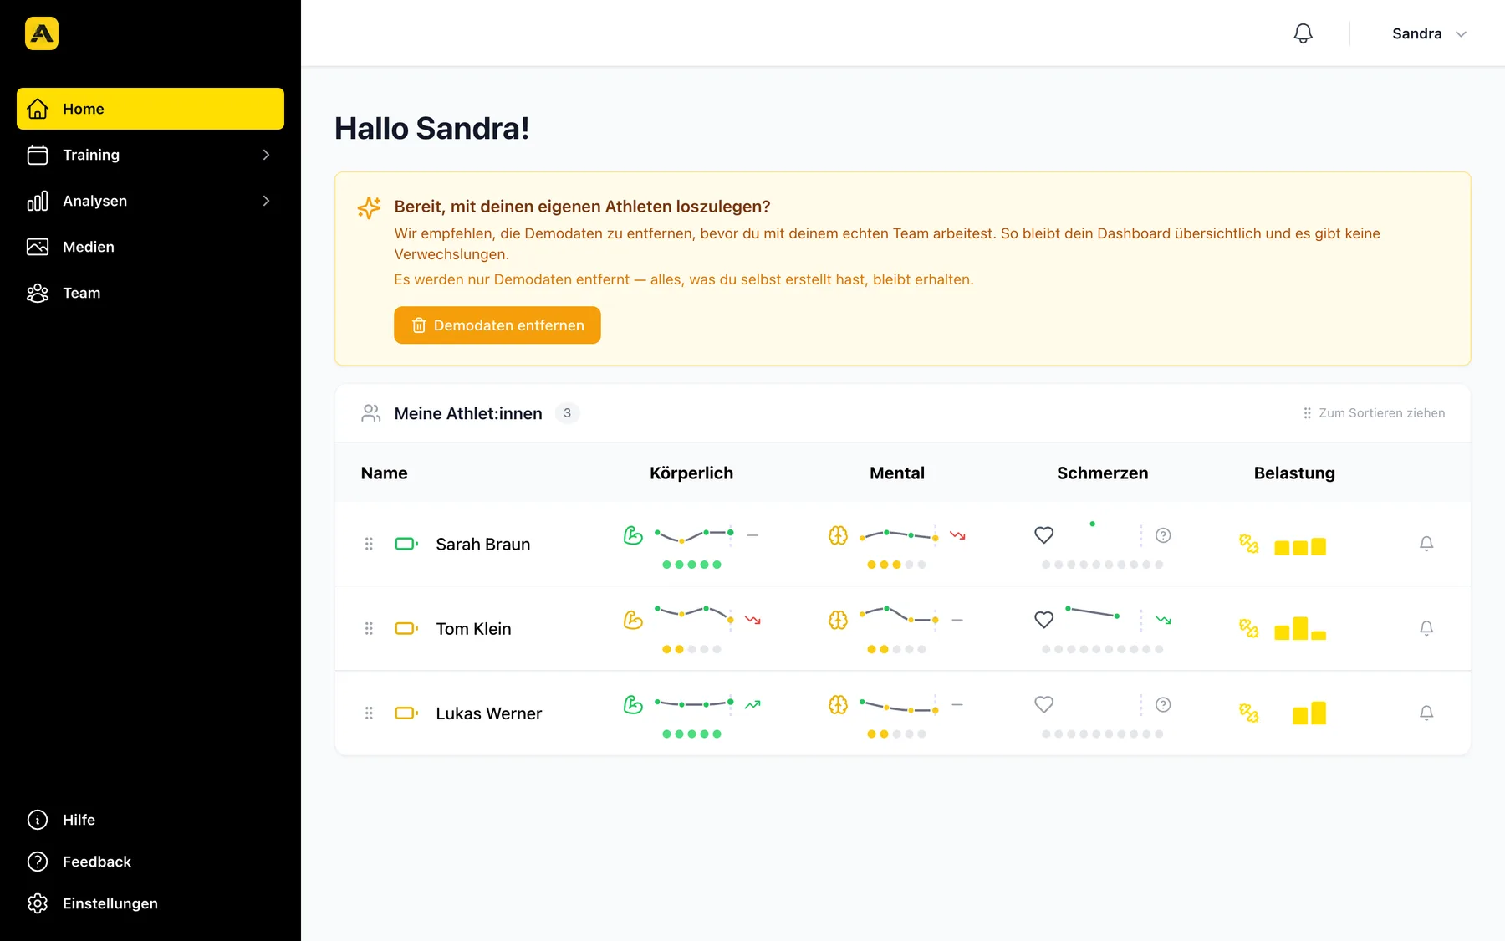The width and height of the screenshot is (1505, 941).
Task: Click Sarah Braun's Mental brain icon
Action: (838, 535)
